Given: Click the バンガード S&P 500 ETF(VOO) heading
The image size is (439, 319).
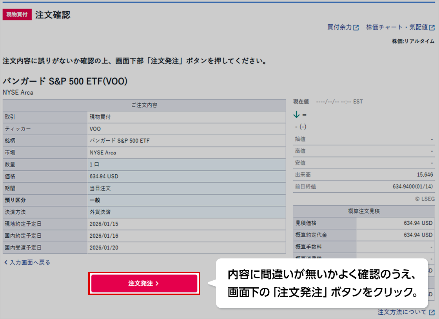Looking at the screenshot, I should (65, 81).
